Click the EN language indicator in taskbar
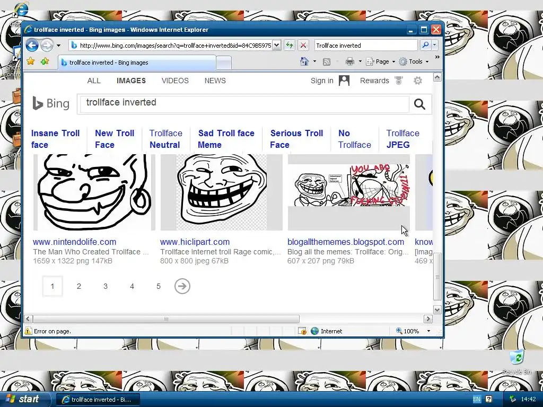This screenshot has width=543, height=407. click(x=477, y=400)
